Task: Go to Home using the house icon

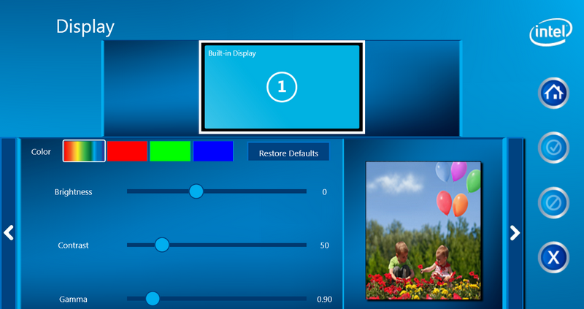Action: (x=553, y=93)
